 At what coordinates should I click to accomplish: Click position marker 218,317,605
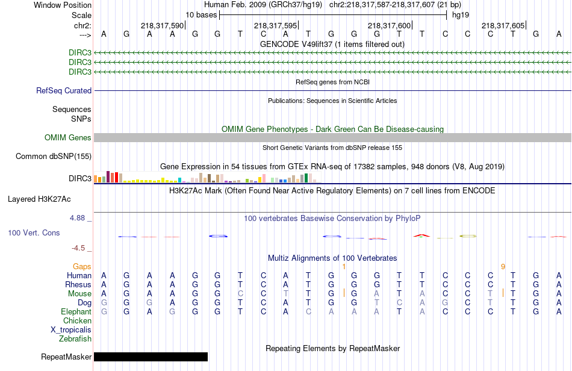[503, 25]
